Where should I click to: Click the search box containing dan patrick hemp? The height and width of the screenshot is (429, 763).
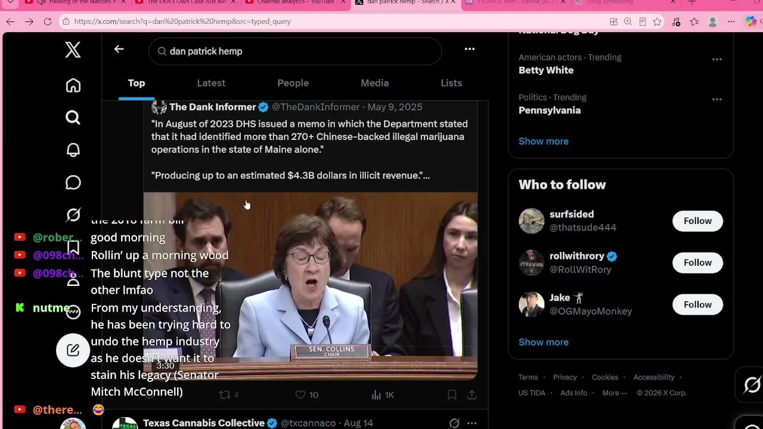(295, 51)
